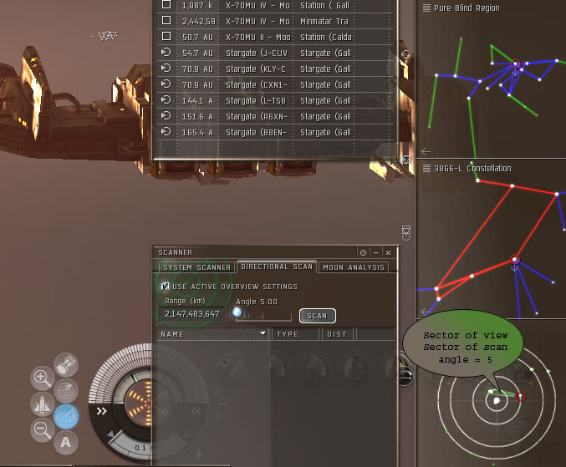566x467 pixels.
Task: Open the Pure Blind Region menu icon
Action: click(x=426, y=8)
